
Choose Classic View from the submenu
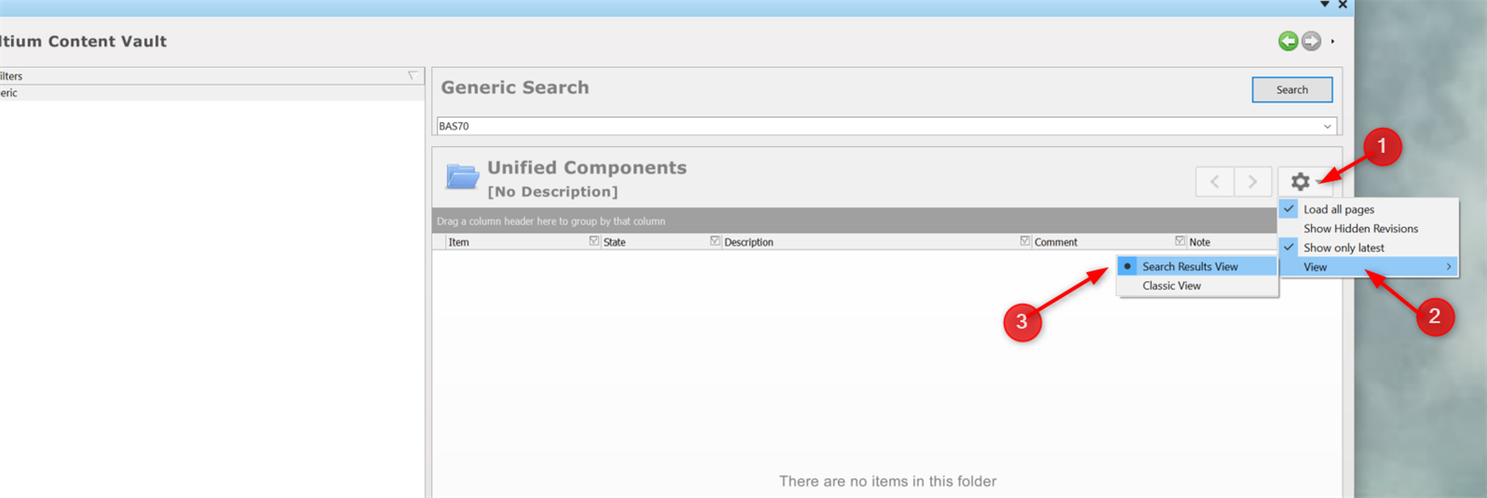point(1171,286)
